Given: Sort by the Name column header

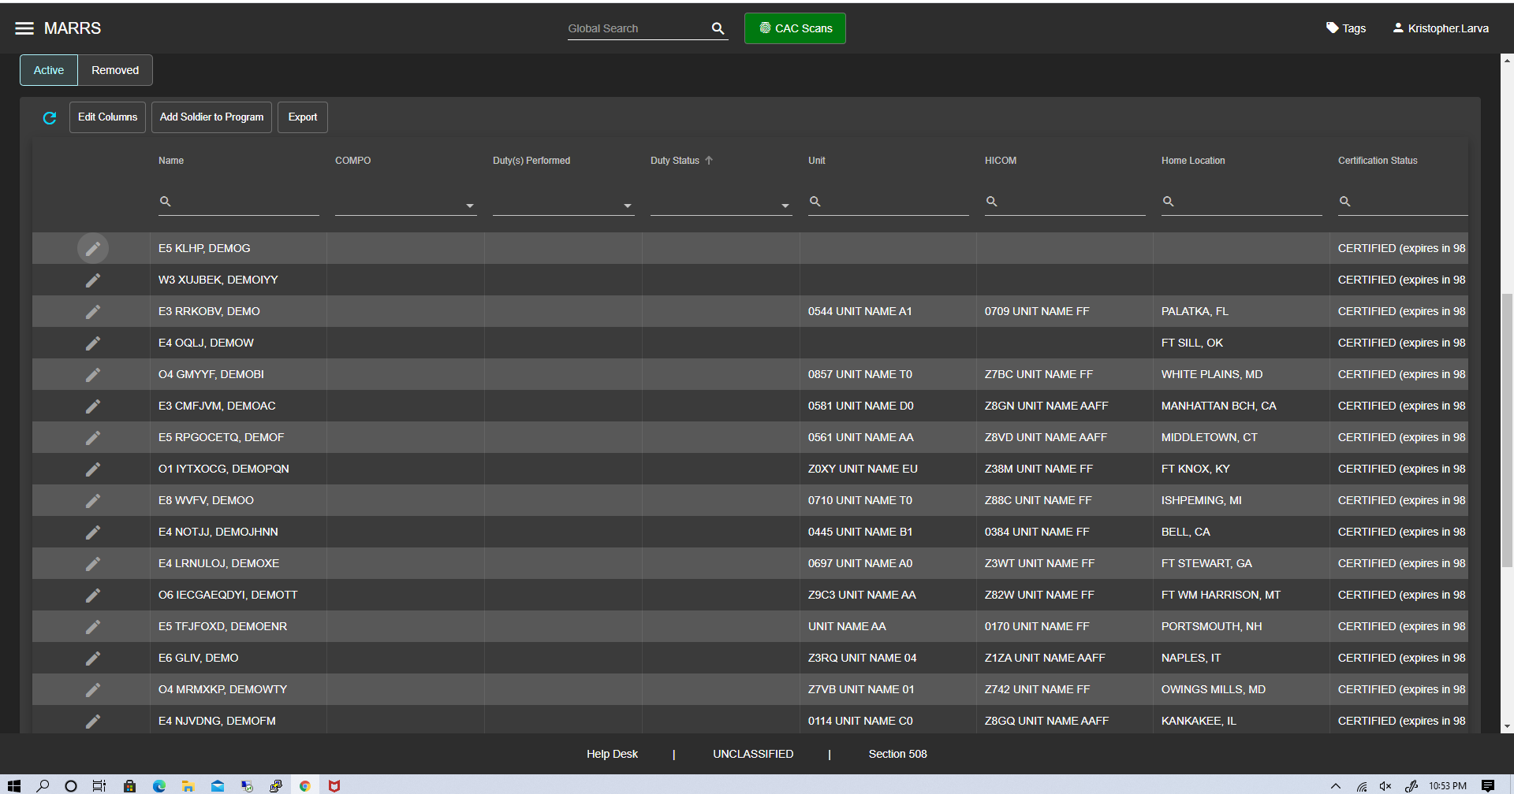Looking at the screenshot, I should point(171,161).
